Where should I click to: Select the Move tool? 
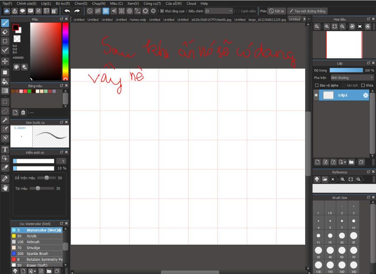(5, 61)
